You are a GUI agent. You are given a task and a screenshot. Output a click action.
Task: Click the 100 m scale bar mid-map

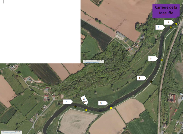[93, 61]
